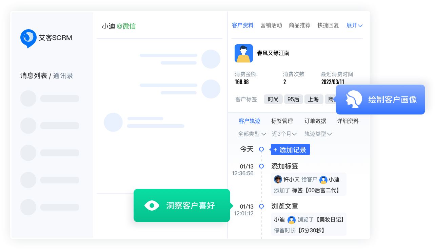Open the 全部类型 filter dropdown
The image size is (436, 250).
coord(252,134)
